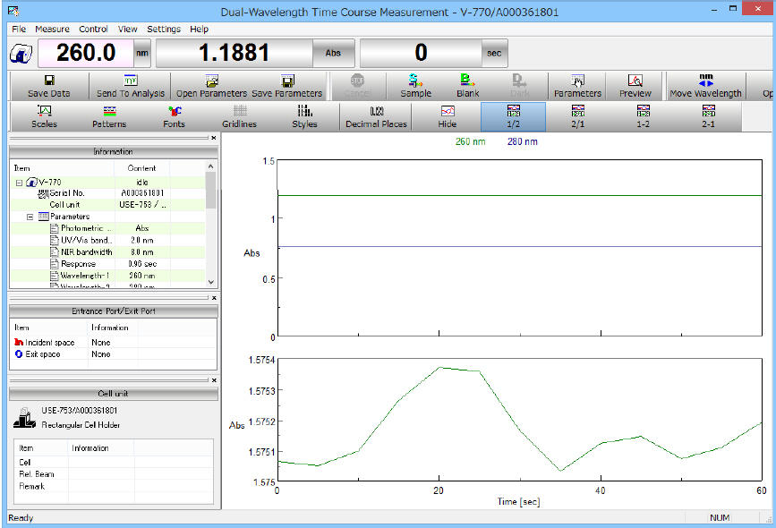The image size is (776, 528).
Task: Close the Information panel
Action: pos(213,139)
